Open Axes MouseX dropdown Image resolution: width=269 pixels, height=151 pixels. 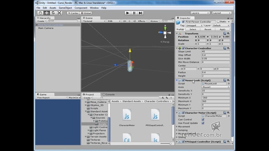click(x=216, y=87)
